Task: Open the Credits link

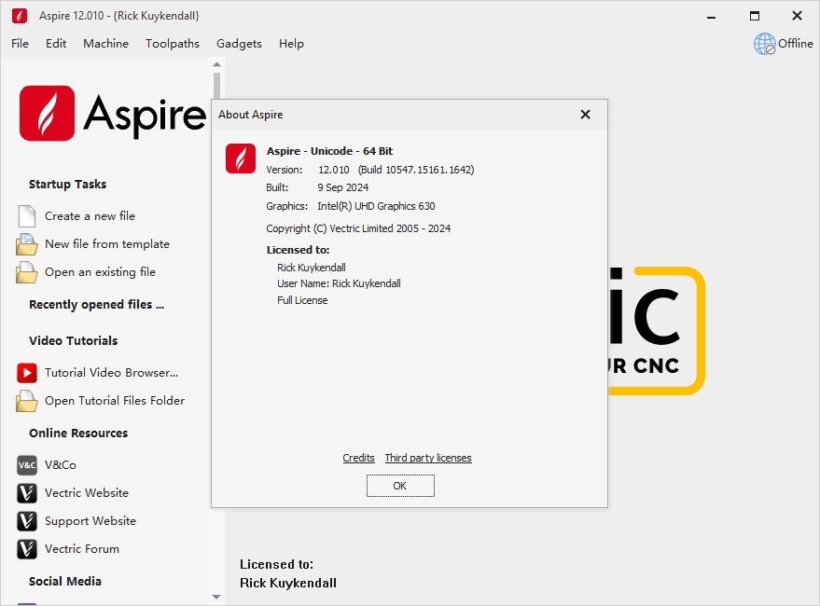Action: (x=358, y=458)
